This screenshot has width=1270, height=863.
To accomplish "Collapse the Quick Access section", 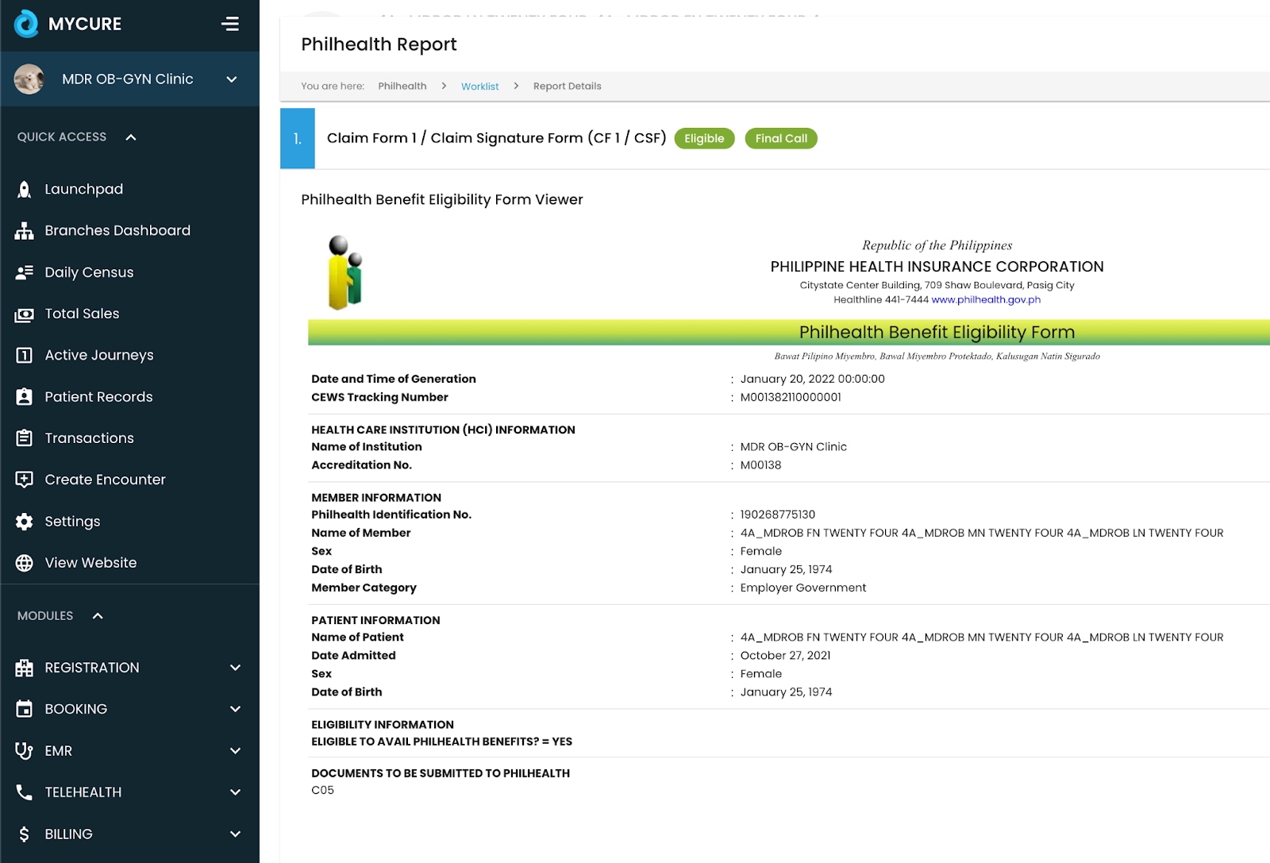I will click(x=131, y=137).
